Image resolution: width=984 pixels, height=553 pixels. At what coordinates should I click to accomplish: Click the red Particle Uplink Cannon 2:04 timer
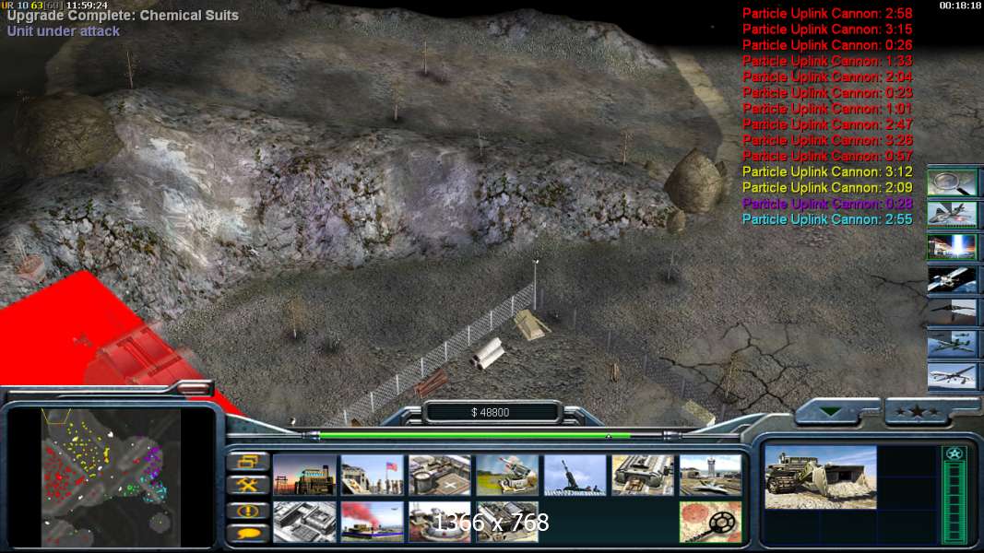[x=827, y=76]
